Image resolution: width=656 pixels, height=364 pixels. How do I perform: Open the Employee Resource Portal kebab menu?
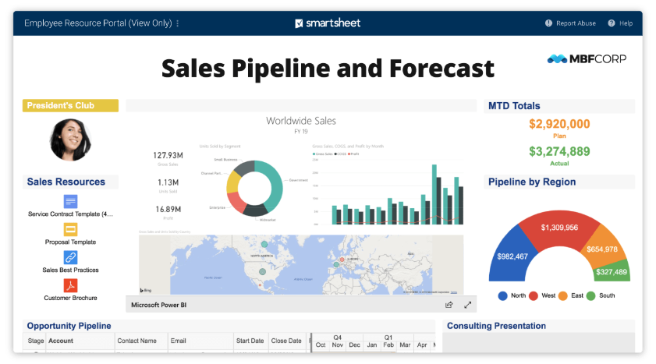(178, 23)
